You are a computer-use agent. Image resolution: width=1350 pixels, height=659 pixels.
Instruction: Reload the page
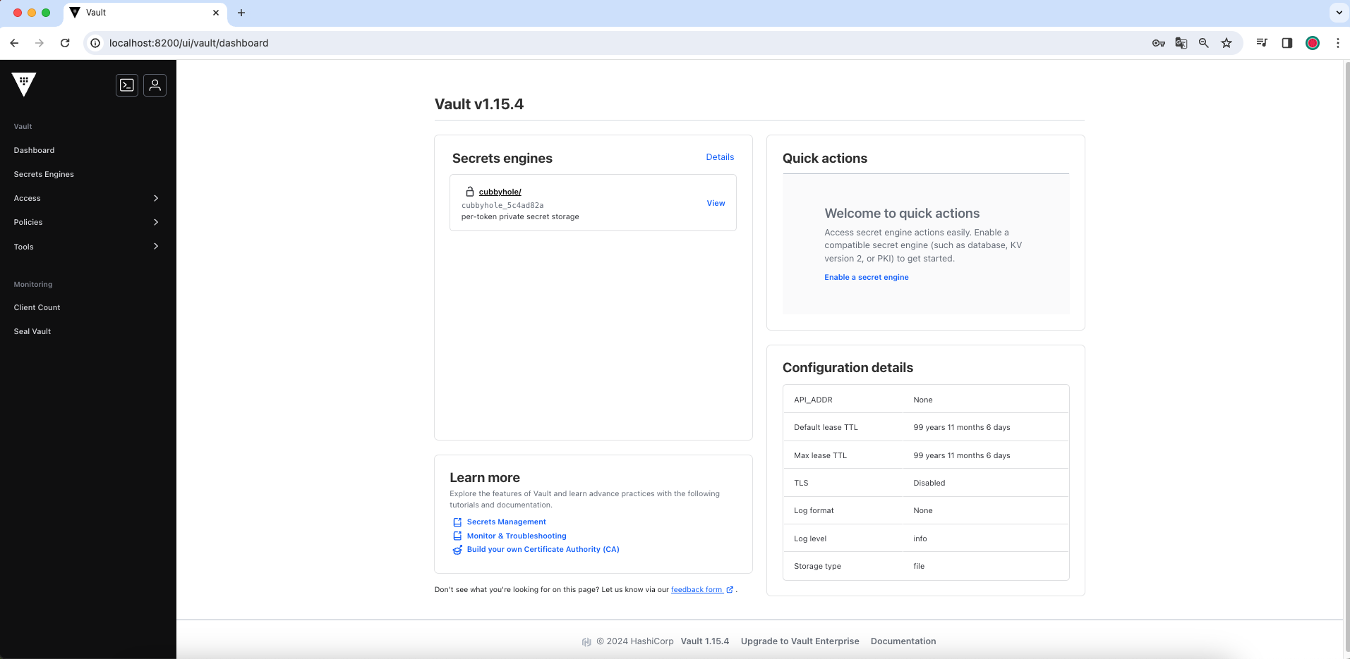65,43
